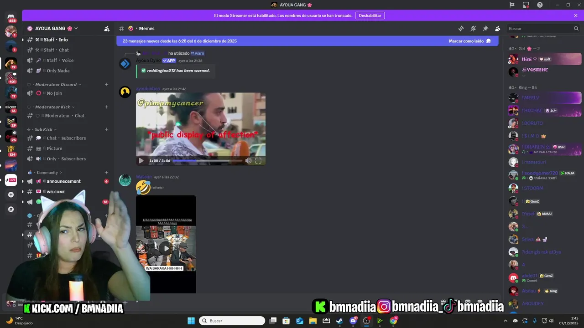Open pinned messages pin icon
The width and height of the screenshot is (584, 328).
[x=485, y=28]
